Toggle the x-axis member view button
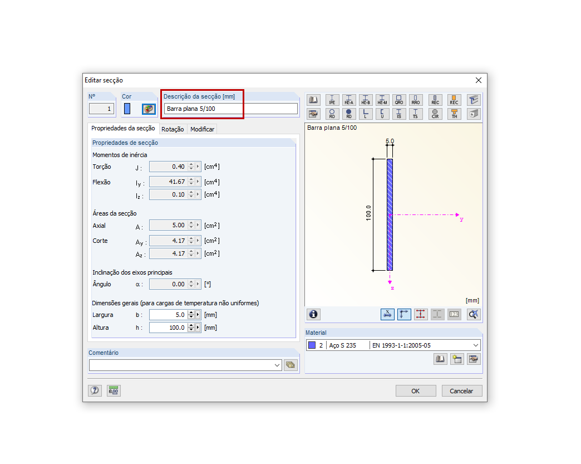The image size is (581, 464). 387,314
